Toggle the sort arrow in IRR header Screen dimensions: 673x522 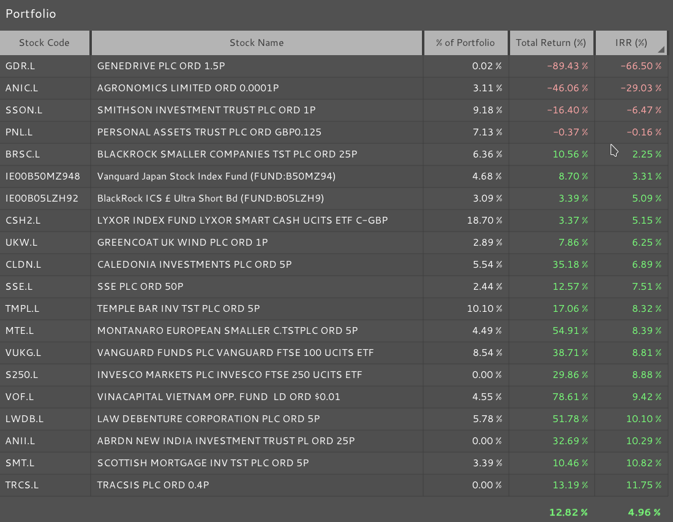click(x=661, y=50)
